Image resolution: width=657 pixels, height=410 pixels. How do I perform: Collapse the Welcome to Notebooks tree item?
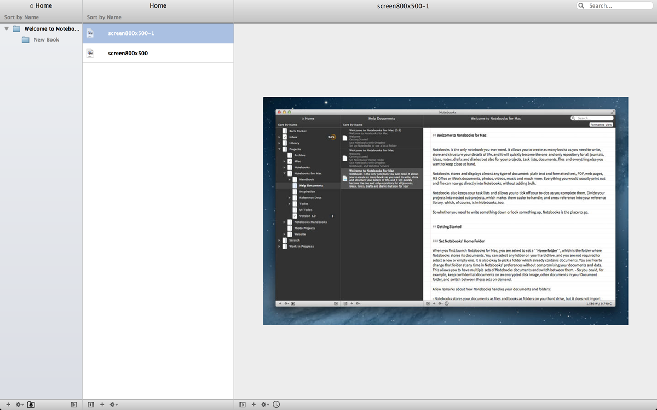[x=7, y=28]
